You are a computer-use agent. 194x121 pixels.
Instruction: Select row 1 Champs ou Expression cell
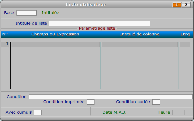click(55, 44)
